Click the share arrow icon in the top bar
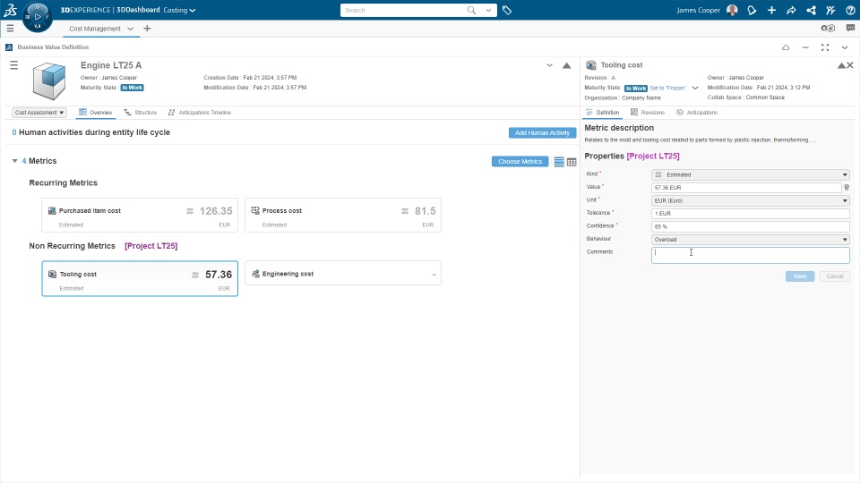 point(791,10)
